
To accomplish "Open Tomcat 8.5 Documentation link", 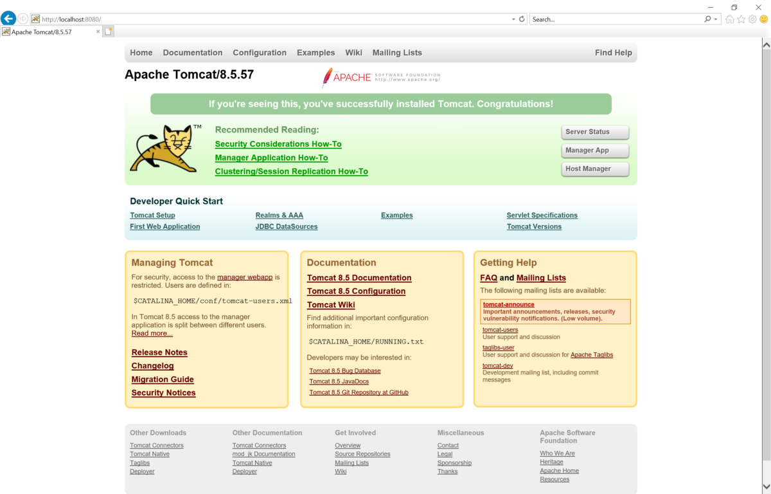I will [359, 278].
